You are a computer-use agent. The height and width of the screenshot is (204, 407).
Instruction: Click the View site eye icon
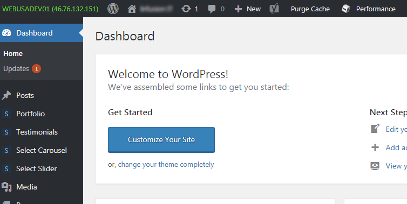[x=375, y=166]
